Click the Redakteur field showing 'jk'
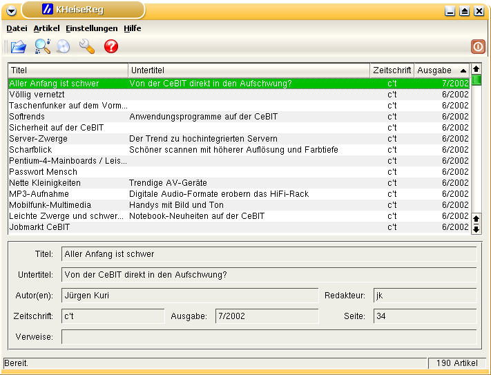Image resolution: width=491 pixels, height=375 pixels. (425, 296)
